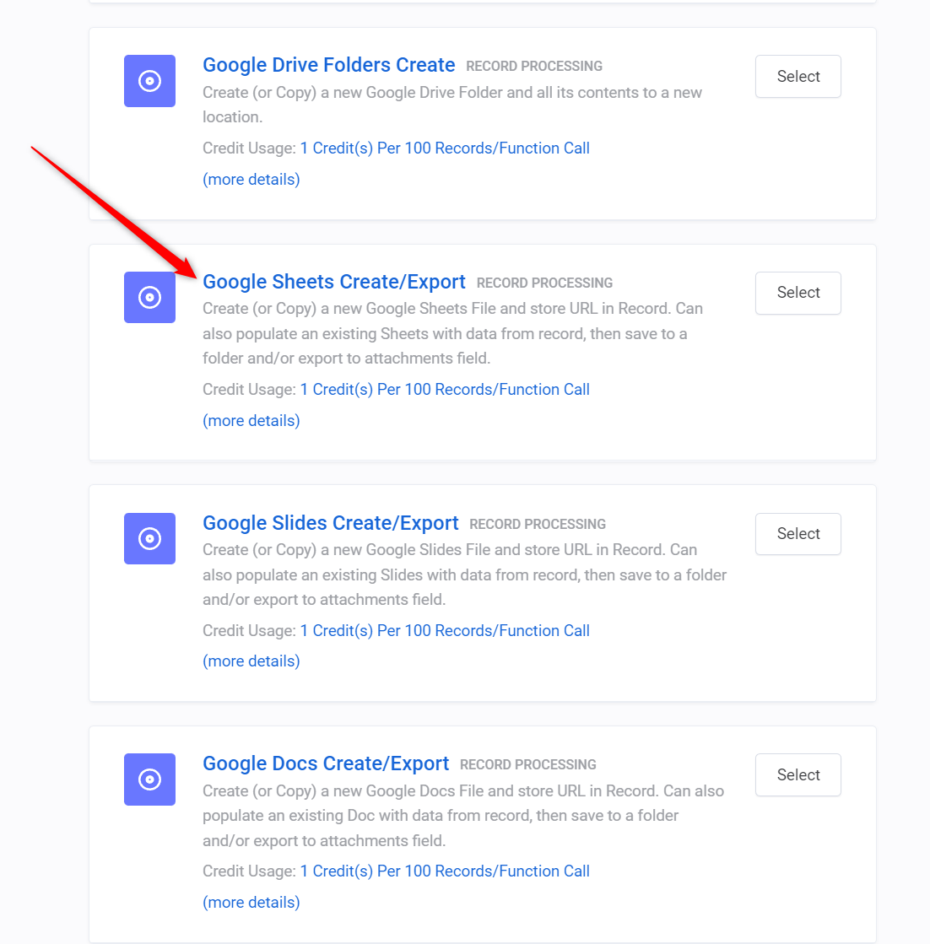Select the Google Drive Folders Create action
Image resolution: width=930 pixels, height=944 pixels.
click(797, 76)
